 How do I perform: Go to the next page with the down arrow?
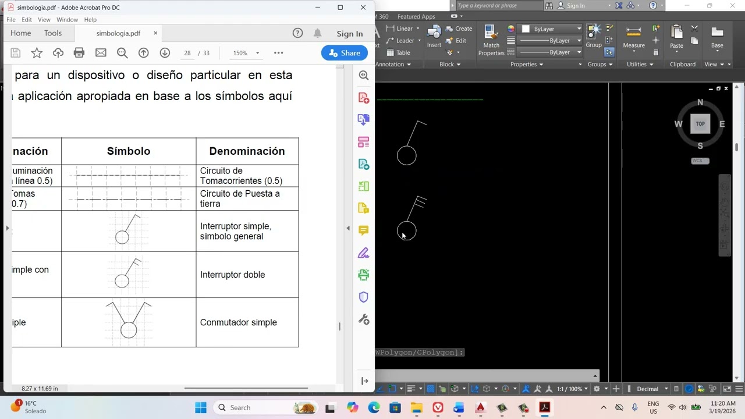[165, 53]
